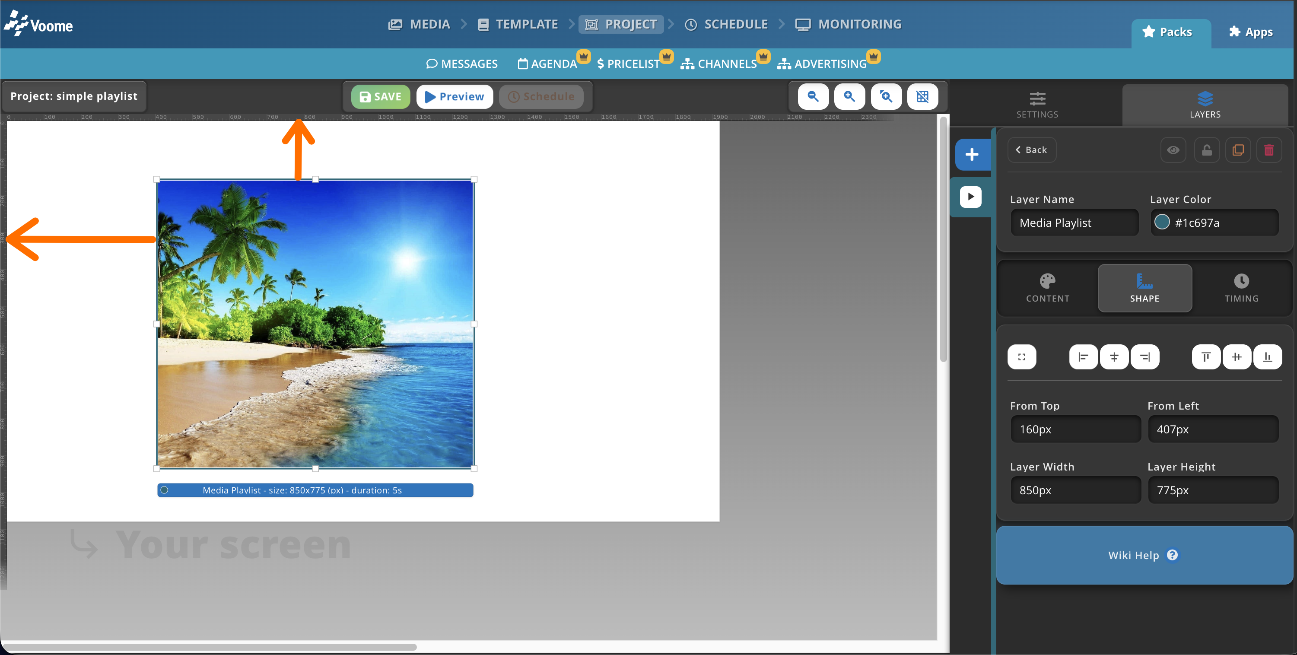
Task: Click the greyed-out Schedule button
Action: click(x=541, y=97)
